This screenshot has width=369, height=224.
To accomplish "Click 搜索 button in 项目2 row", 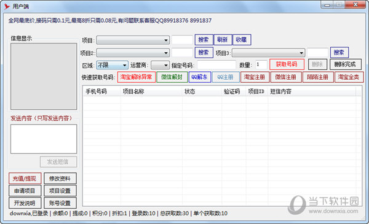I will point(204,52).
